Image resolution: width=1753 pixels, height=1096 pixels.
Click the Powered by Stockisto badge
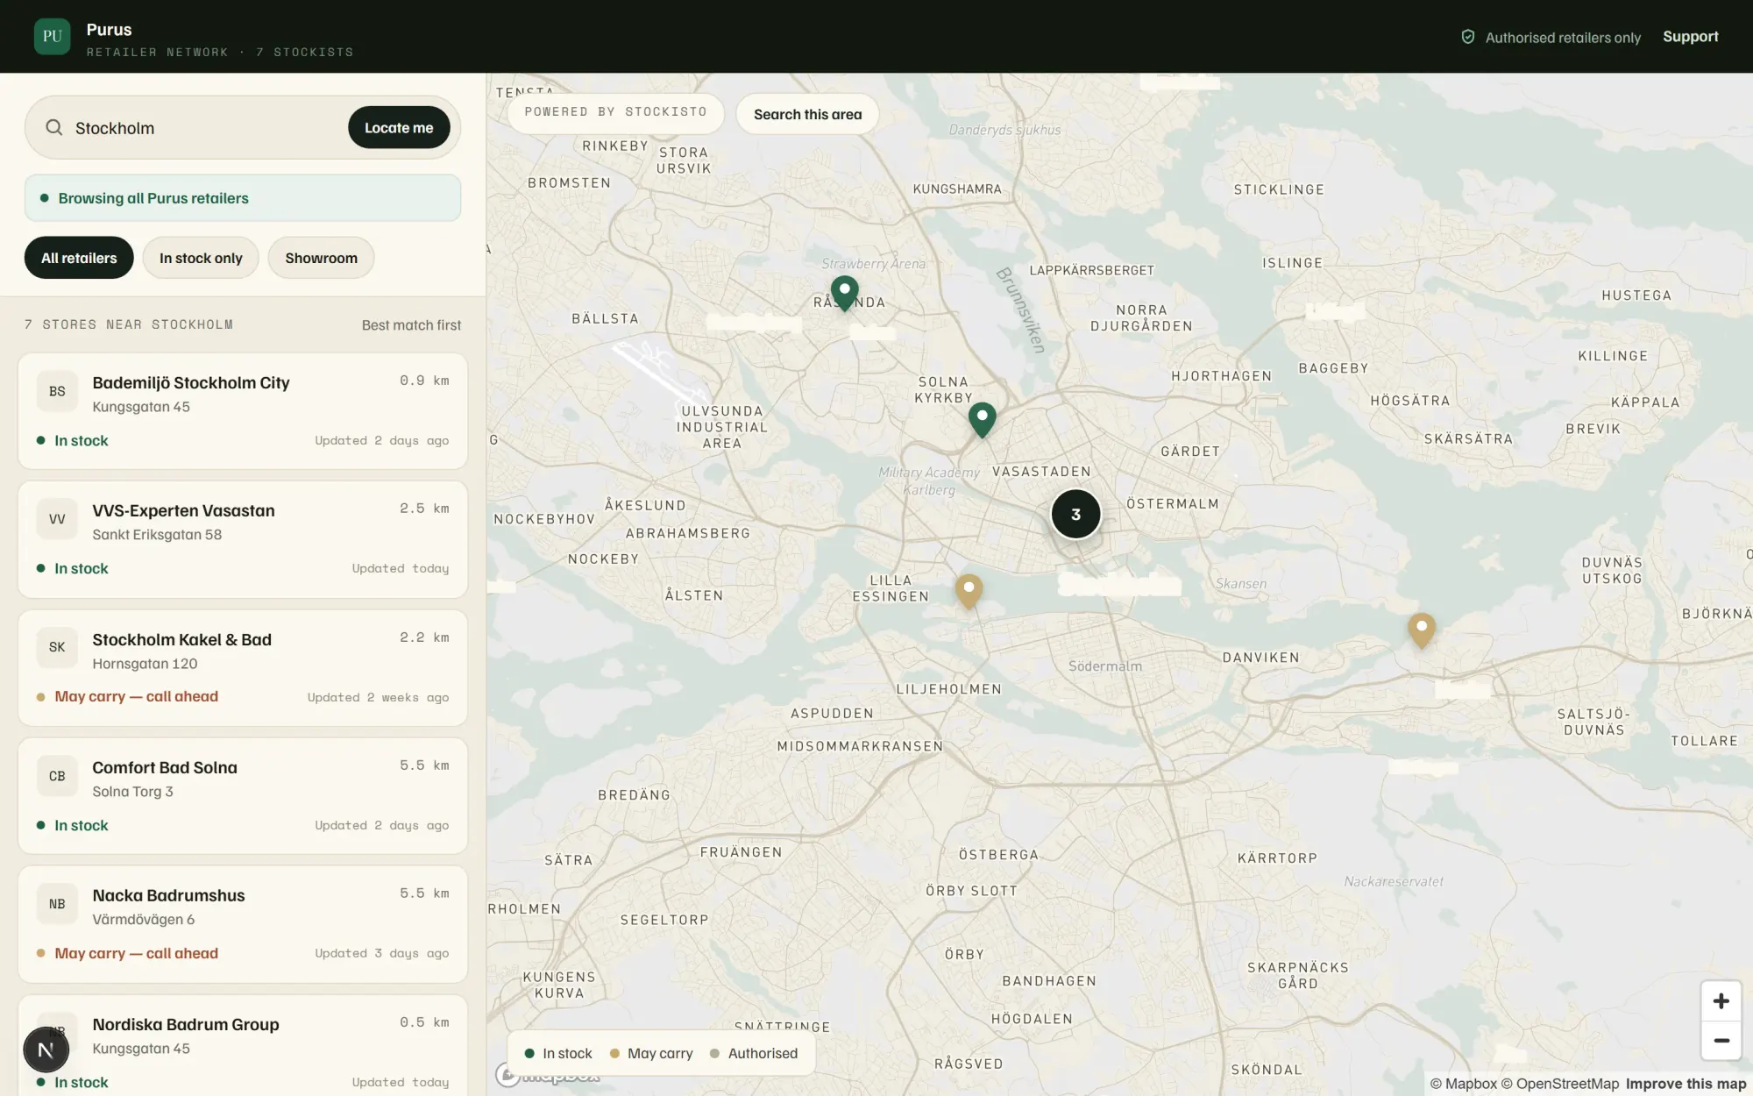(615, 112)
